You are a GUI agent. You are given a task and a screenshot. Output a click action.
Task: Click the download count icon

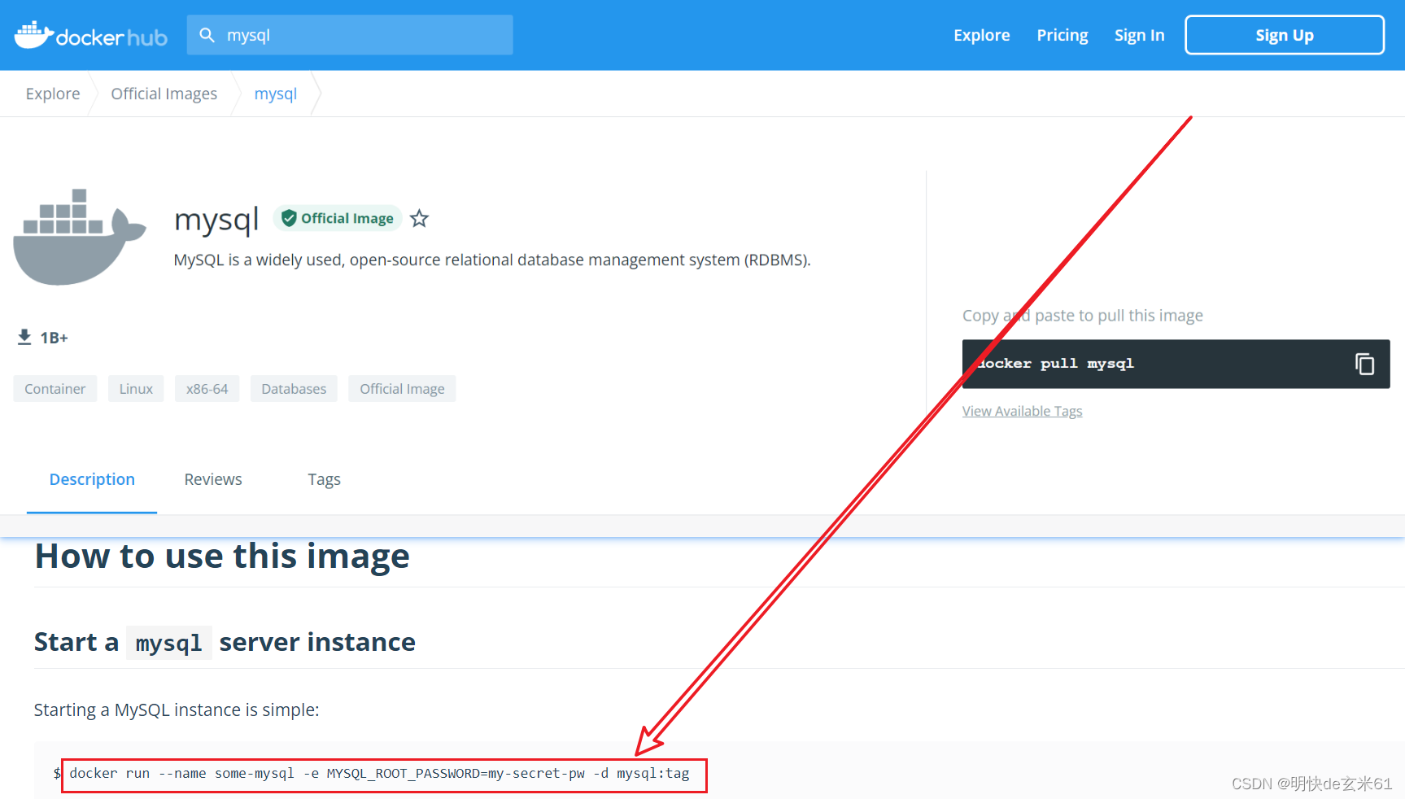point(24,337)
